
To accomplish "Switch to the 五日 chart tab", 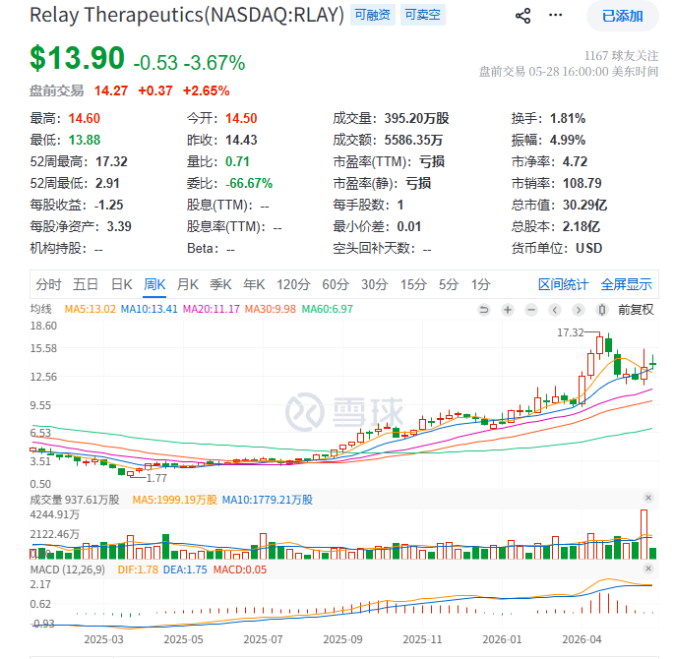I will coord(85,284).
